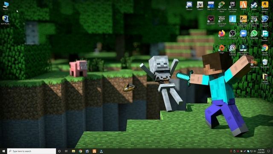This screenshot has height=154, width=273.
Task: Select the VALORANT desktop icon
Action: pos(211,20)
